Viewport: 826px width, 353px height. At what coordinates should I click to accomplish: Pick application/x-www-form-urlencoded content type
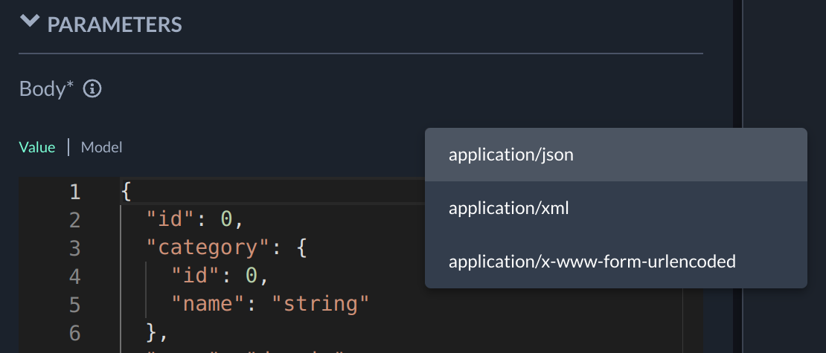592,262
